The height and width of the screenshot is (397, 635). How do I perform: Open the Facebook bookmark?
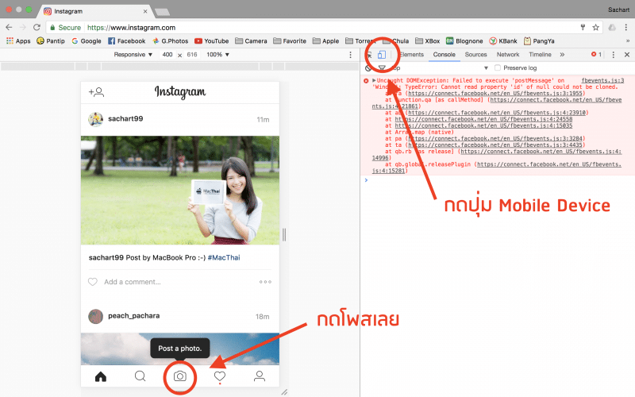pos(127,41)
